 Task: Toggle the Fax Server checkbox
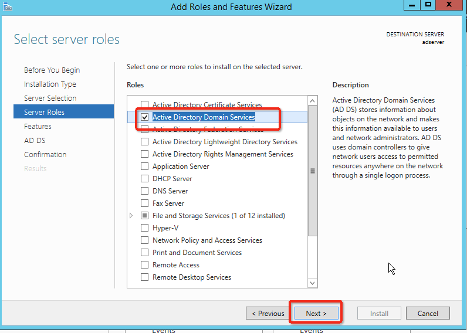[145, 203]
